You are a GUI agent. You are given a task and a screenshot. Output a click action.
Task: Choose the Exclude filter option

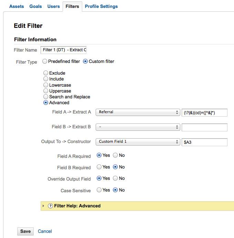tap(46, 73)
